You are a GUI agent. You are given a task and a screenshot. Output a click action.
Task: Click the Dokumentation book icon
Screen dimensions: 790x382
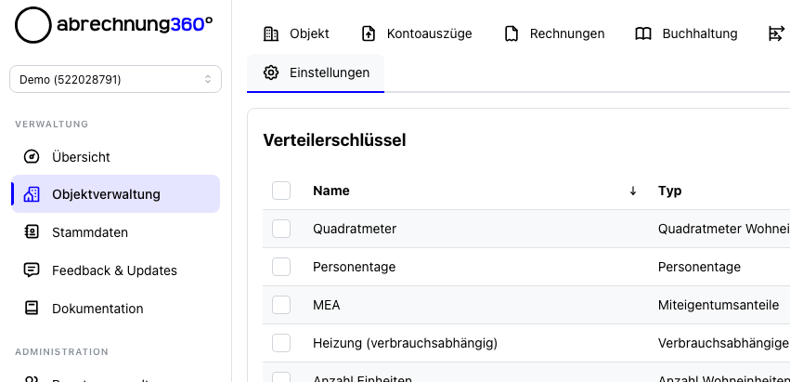[32, 308]
